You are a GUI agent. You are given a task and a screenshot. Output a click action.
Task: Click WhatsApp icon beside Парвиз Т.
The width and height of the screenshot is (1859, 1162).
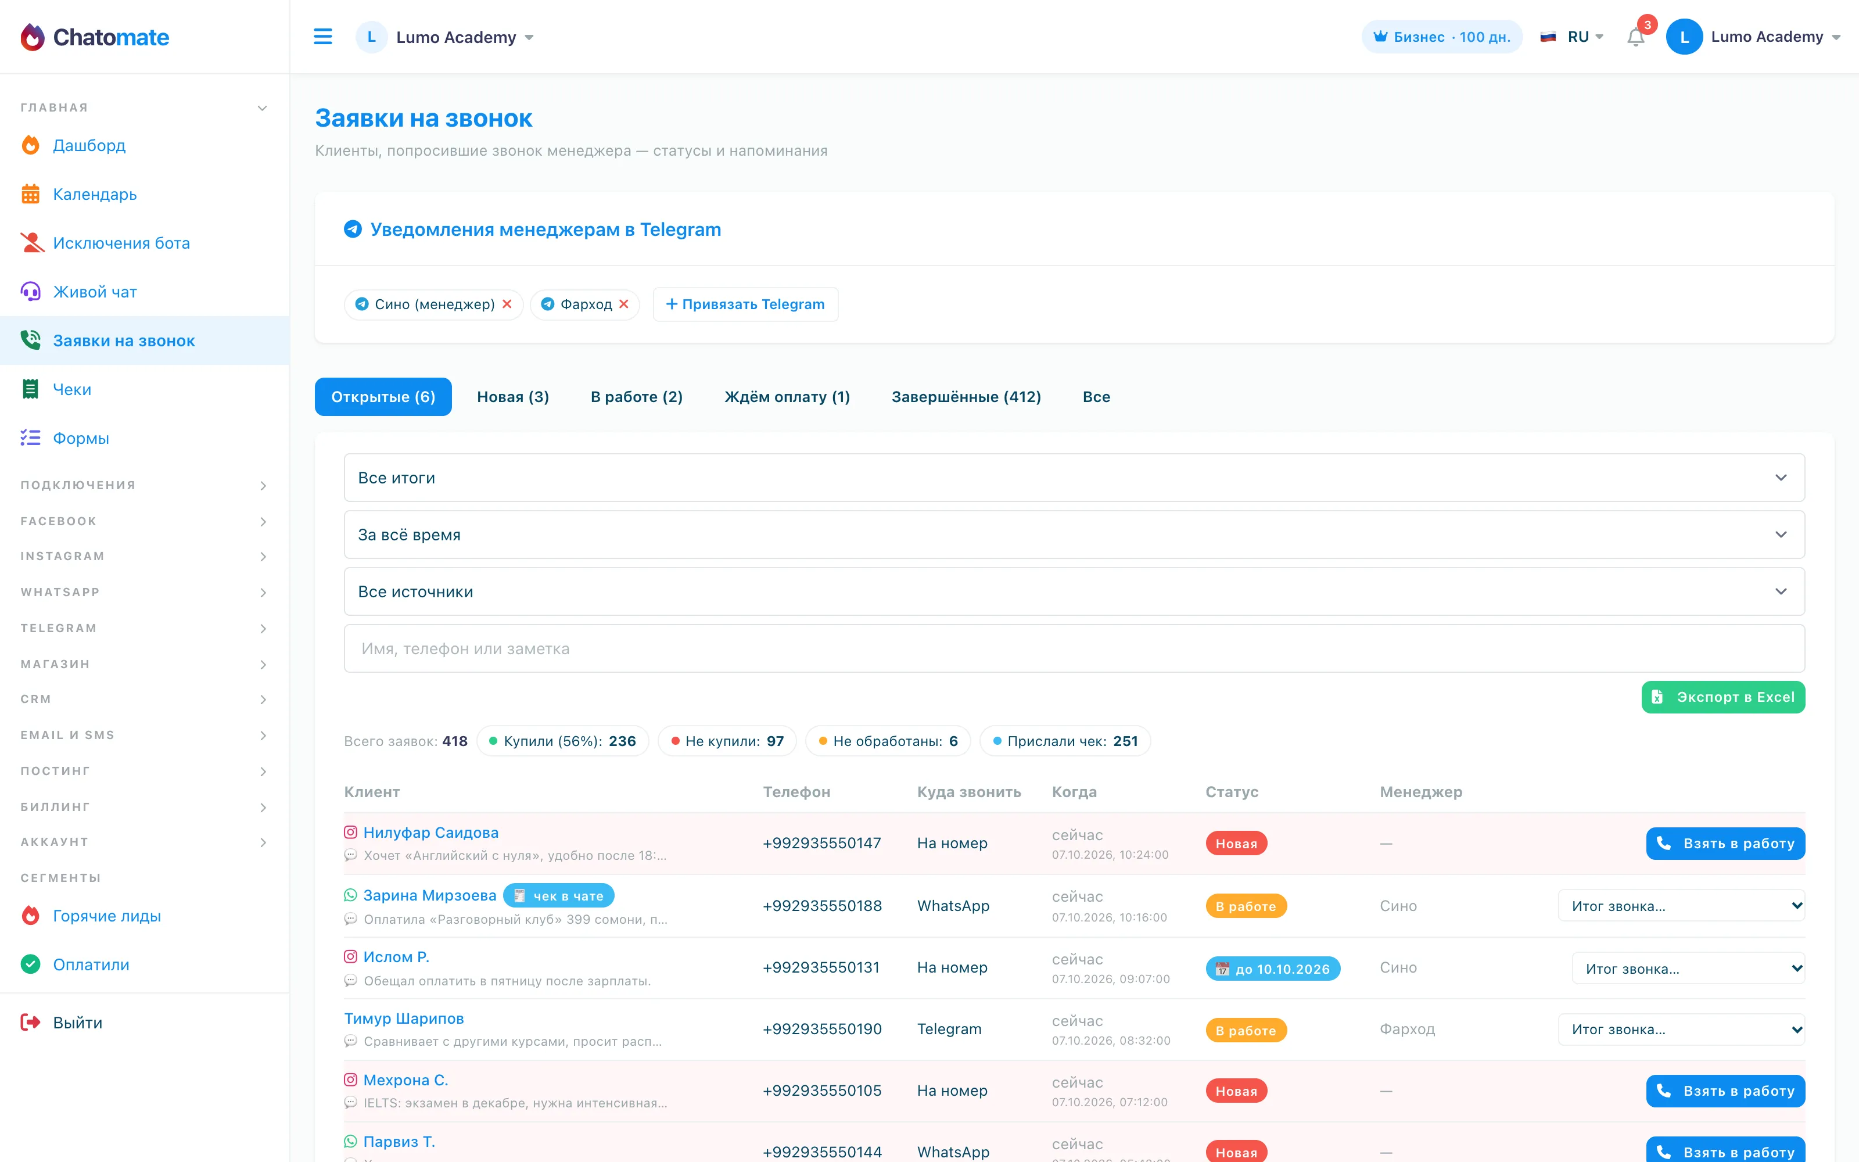click(x=350, y=1141)
